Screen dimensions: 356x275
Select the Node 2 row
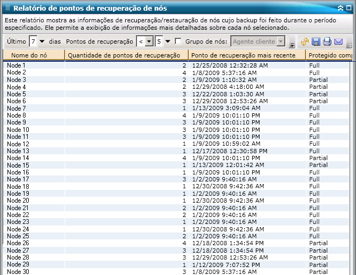(x=176, y=72)
